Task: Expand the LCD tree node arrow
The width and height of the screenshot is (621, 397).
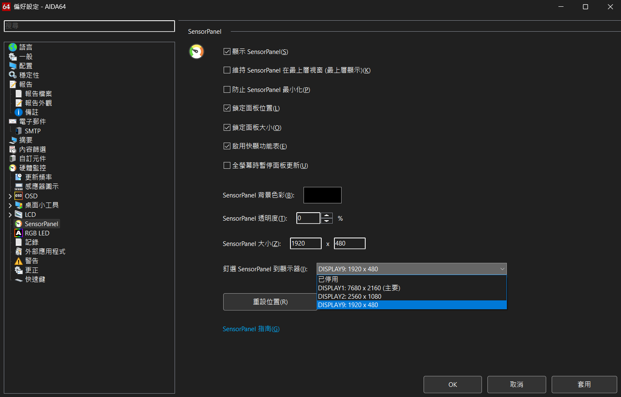Action: click(x=10, y=215)
